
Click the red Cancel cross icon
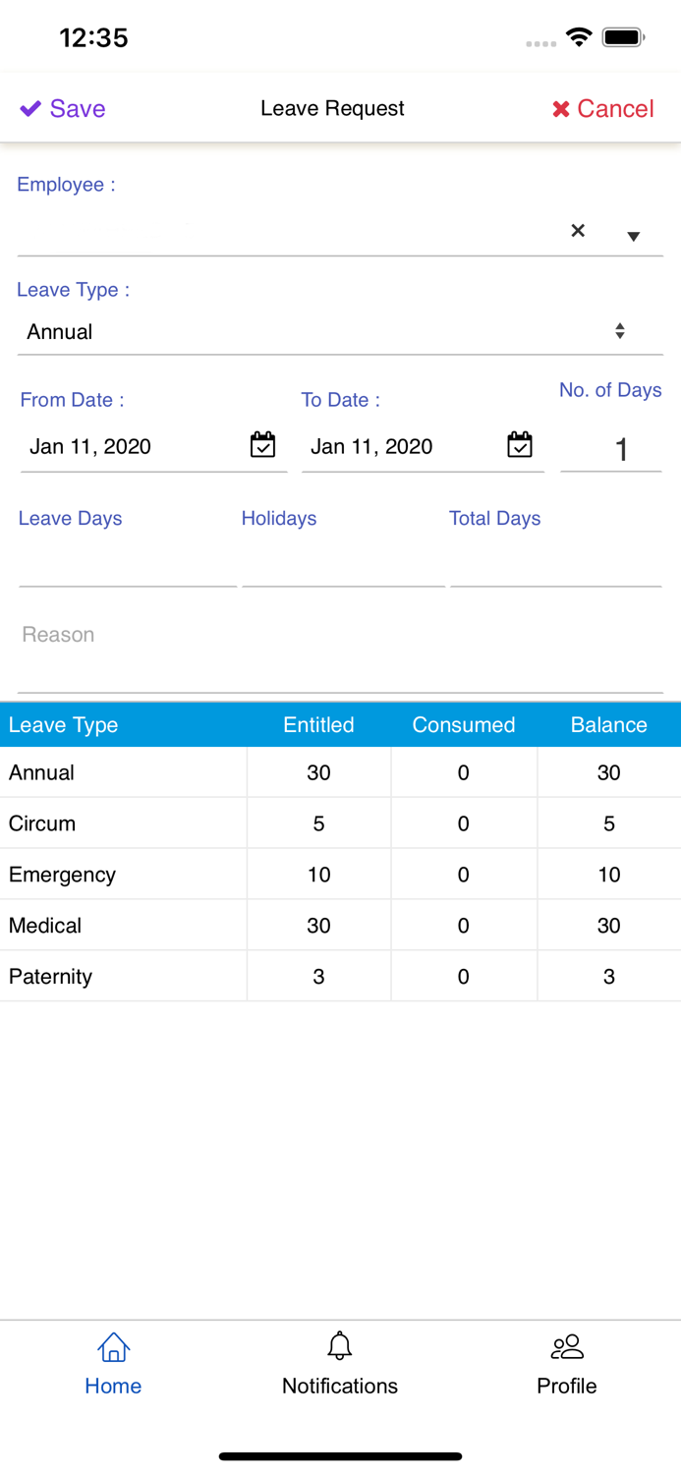(x=560, y=108)
